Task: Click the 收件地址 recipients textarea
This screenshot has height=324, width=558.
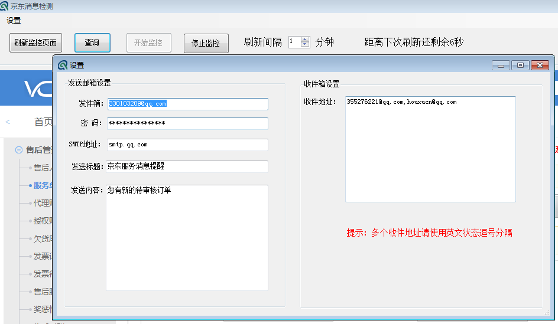Action: coord(430,149)
